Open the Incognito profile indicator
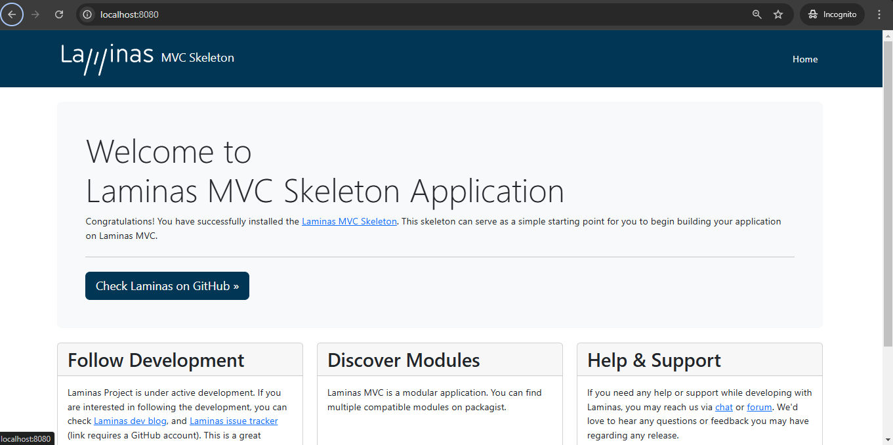Image resolution: width=893 pixels, height=445 pixels. (832, 14)
